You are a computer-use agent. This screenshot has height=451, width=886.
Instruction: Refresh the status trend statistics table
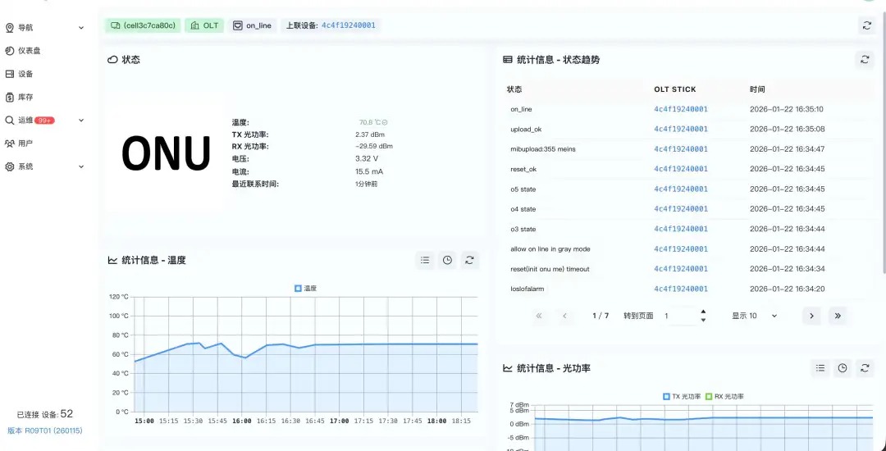(x=864, y=59)
